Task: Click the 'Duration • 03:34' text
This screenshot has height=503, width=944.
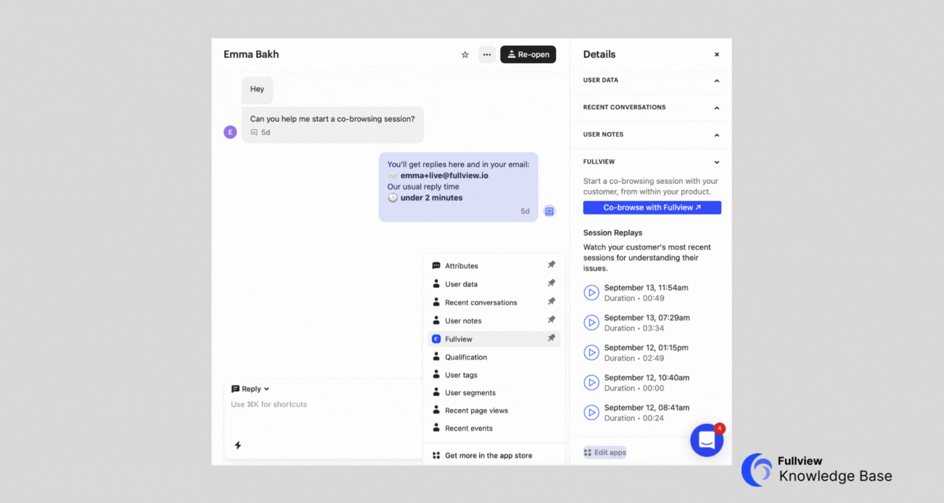Action: [634, 328]
